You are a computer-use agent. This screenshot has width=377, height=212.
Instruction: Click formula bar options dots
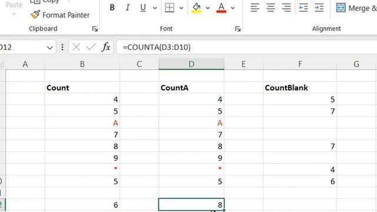(62, 47)
